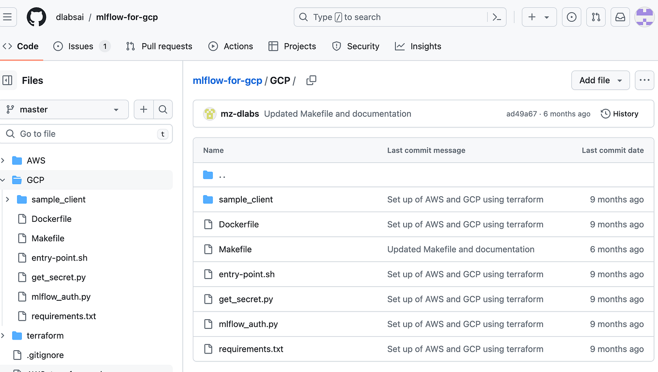Open the global navigation hamburger menu
The image size is (658, 372).
coord(8,17)
